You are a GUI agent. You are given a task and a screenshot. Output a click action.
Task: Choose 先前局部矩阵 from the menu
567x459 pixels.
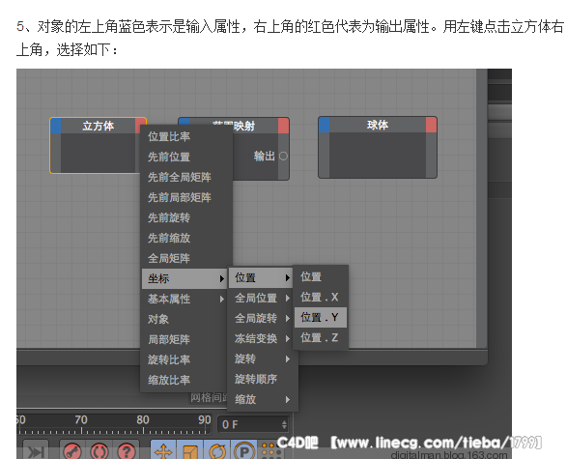click(x=185, y=197)
